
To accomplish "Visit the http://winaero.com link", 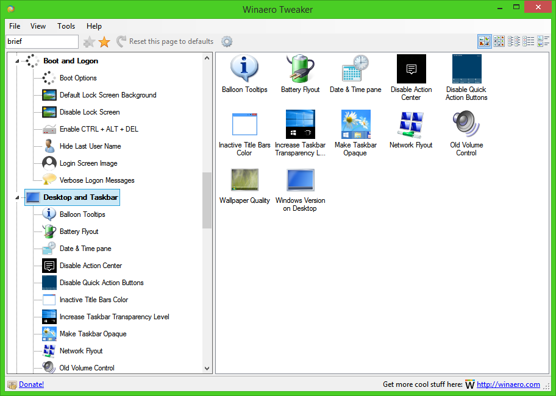I will pos(508,384).
